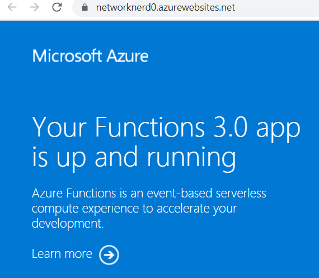Click the 'networknerd0' part of the URL
Viewport: 319px width, 278px height.
126,8
